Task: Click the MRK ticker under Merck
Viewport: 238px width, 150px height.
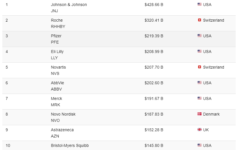Action: pos(56,105)
